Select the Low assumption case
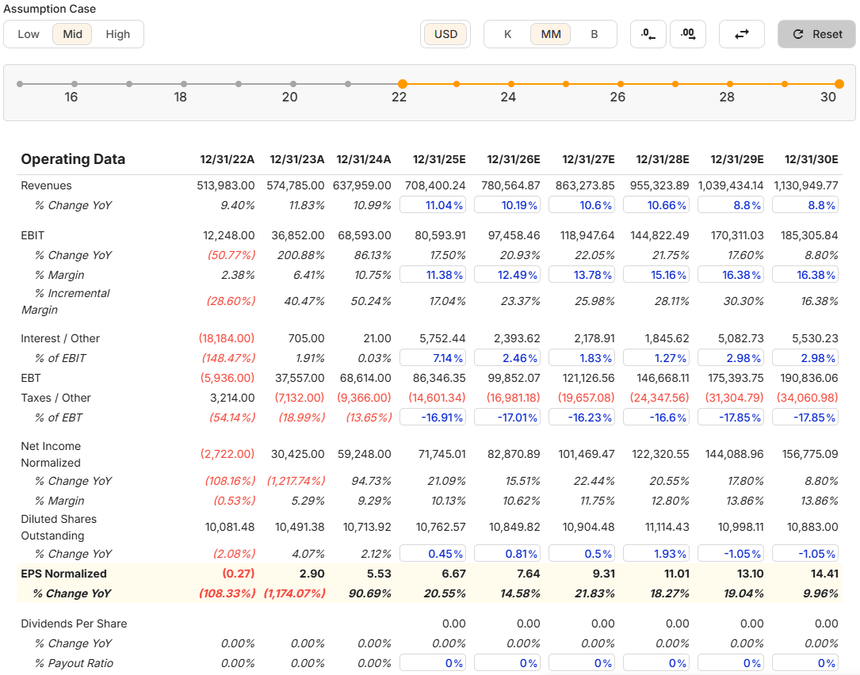860x675 pixels. click(29, 34)
